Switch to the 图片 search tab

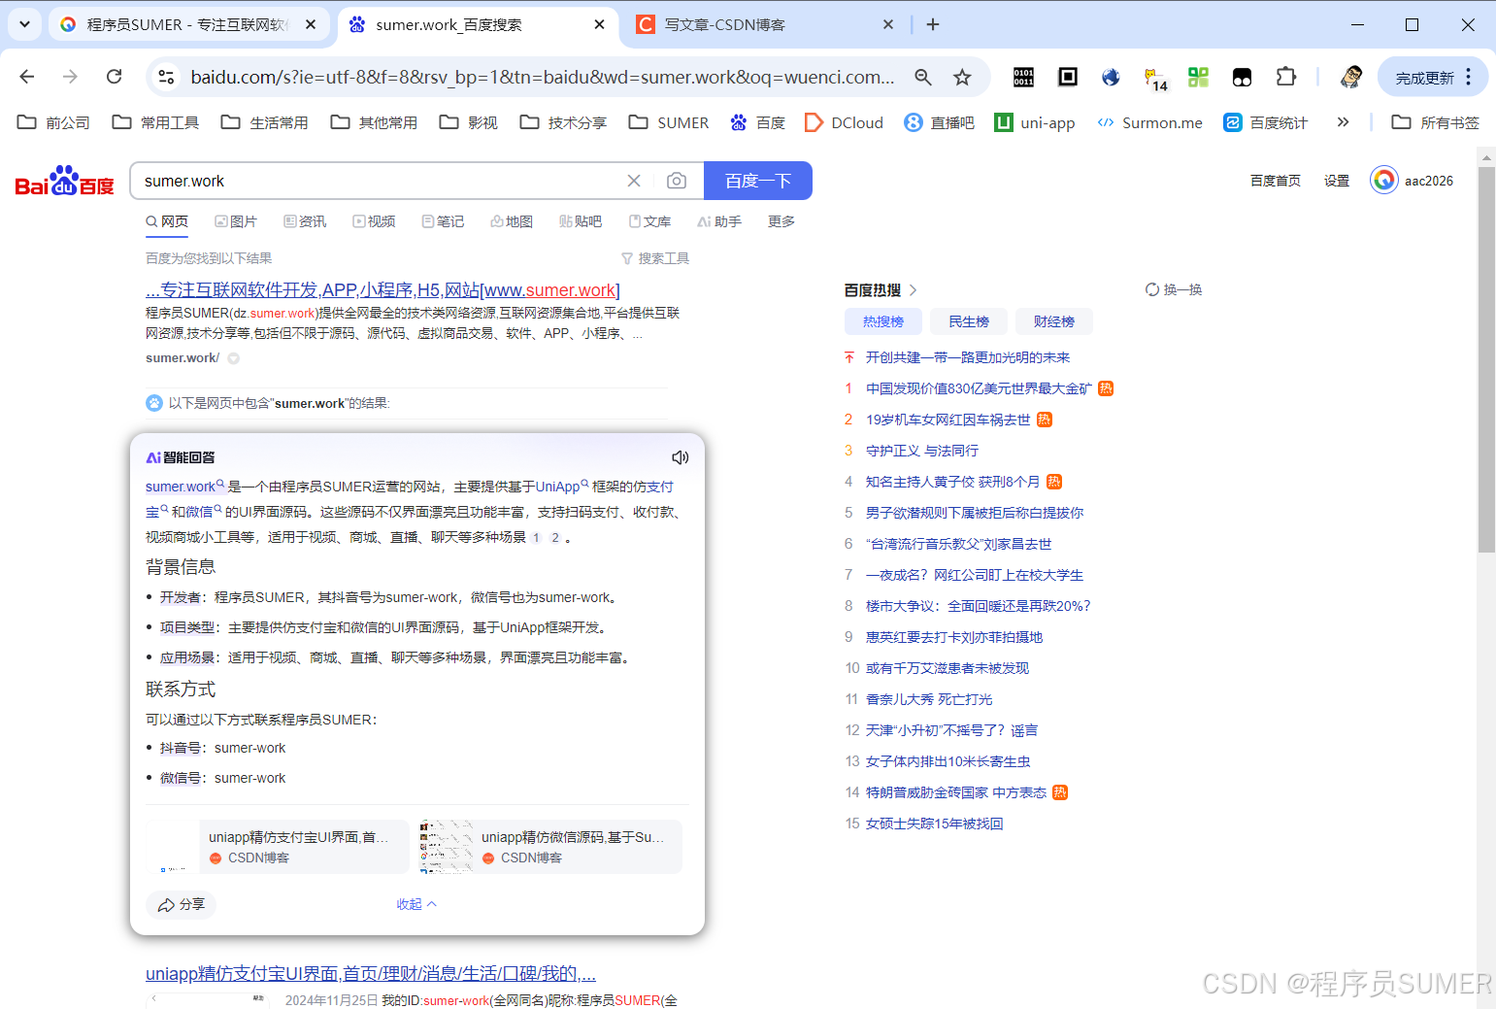coord(236,221)
